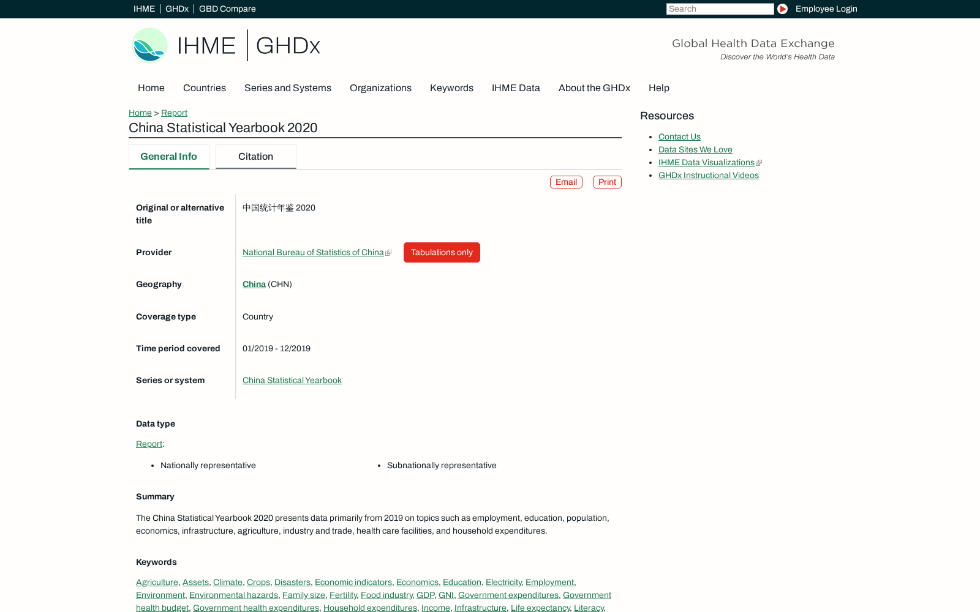Click the Electricity keyword
Image resolution: width=980 pixels, height=612 pixels.
503,583
